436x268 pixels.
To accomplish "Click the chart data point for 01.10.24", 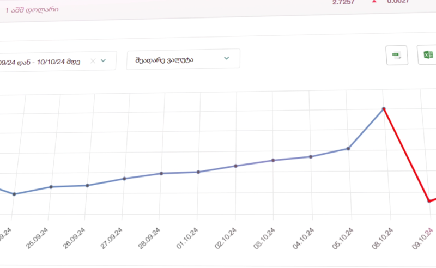I will 198,172.
